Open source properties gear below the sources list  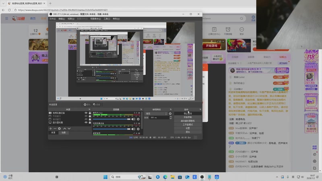point(59,128)
